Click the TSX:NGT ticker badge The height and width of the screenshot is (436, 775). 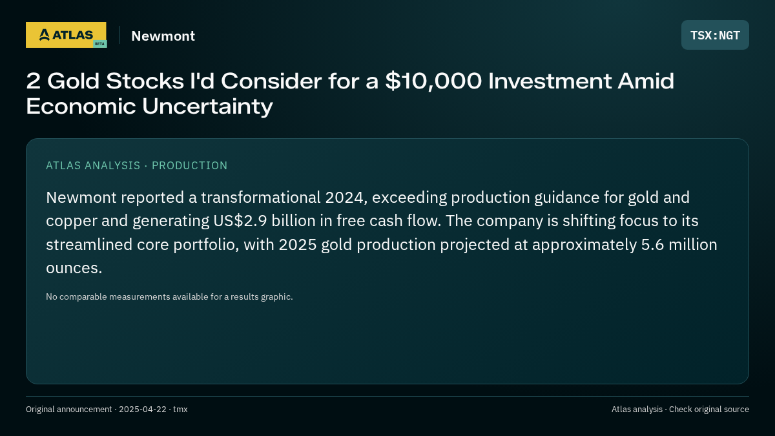(x=715, y=35)
